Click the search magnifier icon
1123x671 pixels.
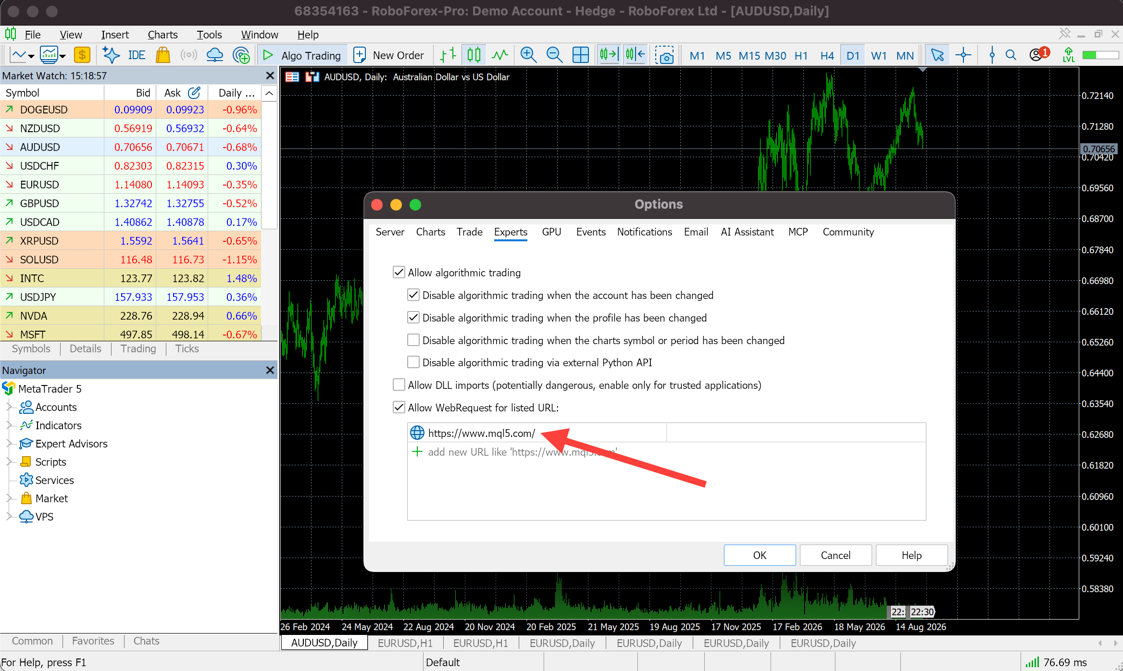pyautogui.click(x=1011, y=55)
